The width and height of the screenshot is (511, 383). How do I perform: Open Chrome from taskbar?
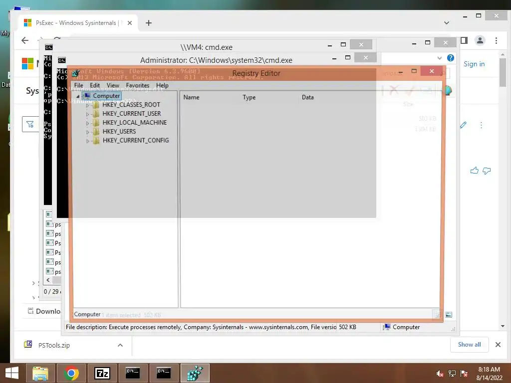tap(71, 373)
